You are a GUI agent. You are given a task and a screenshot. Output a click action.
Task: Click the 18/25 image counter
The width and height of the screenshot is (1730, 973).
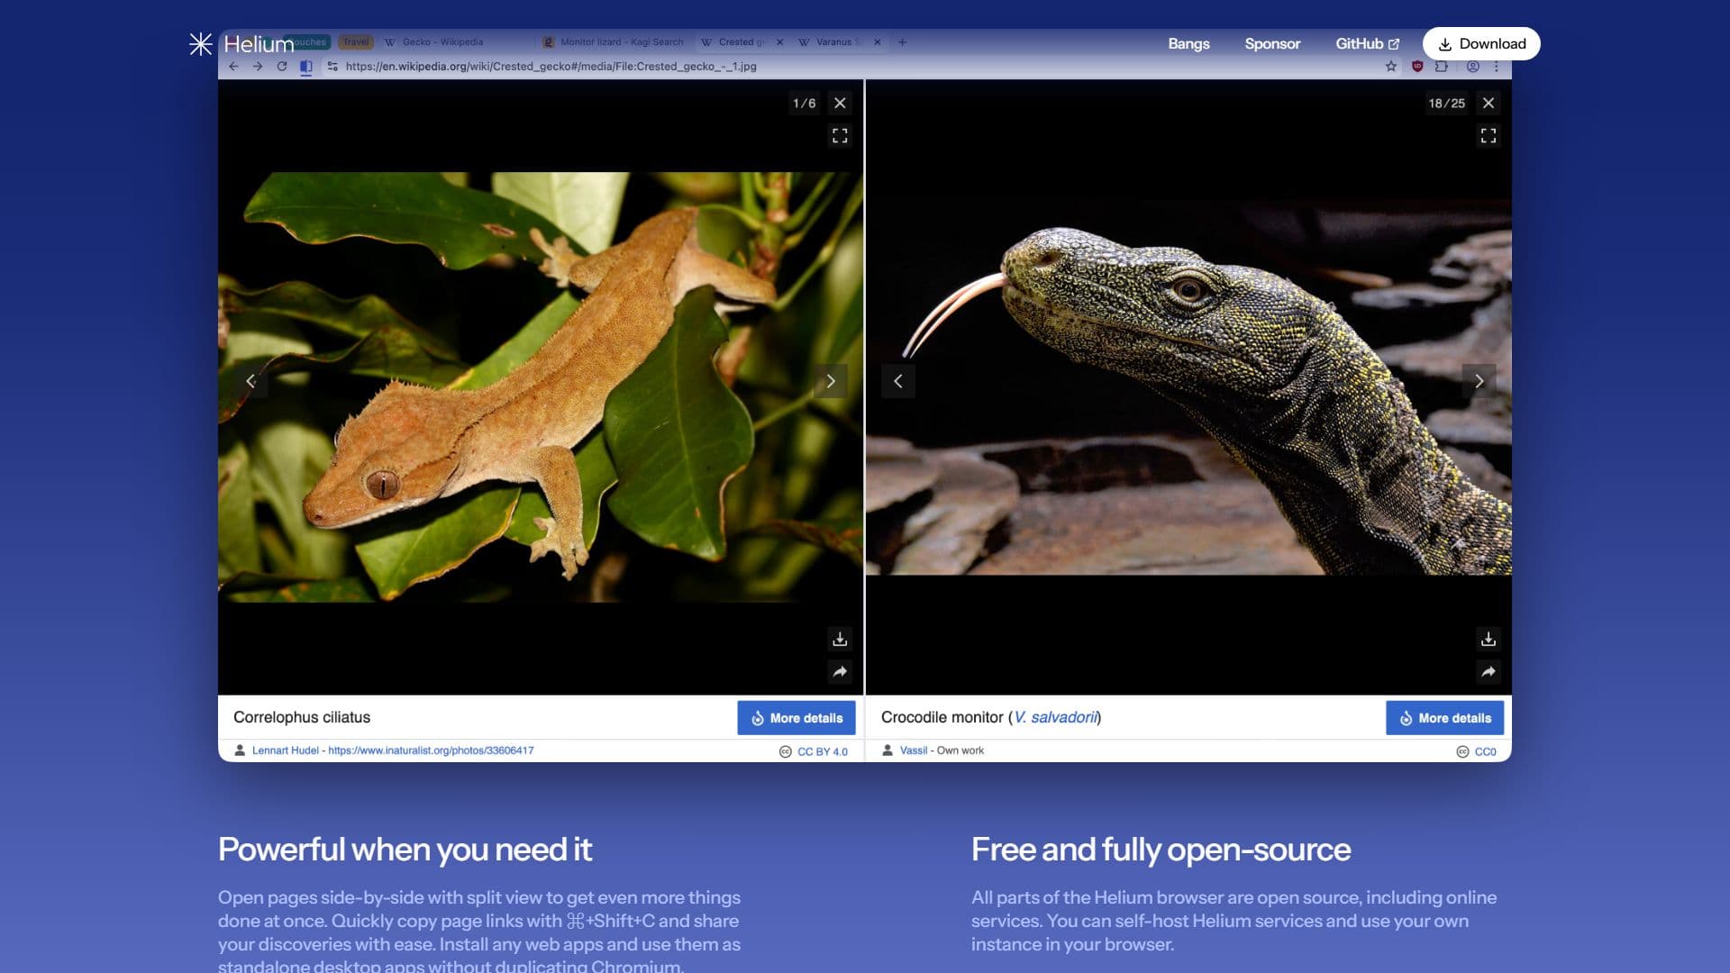1446,103
